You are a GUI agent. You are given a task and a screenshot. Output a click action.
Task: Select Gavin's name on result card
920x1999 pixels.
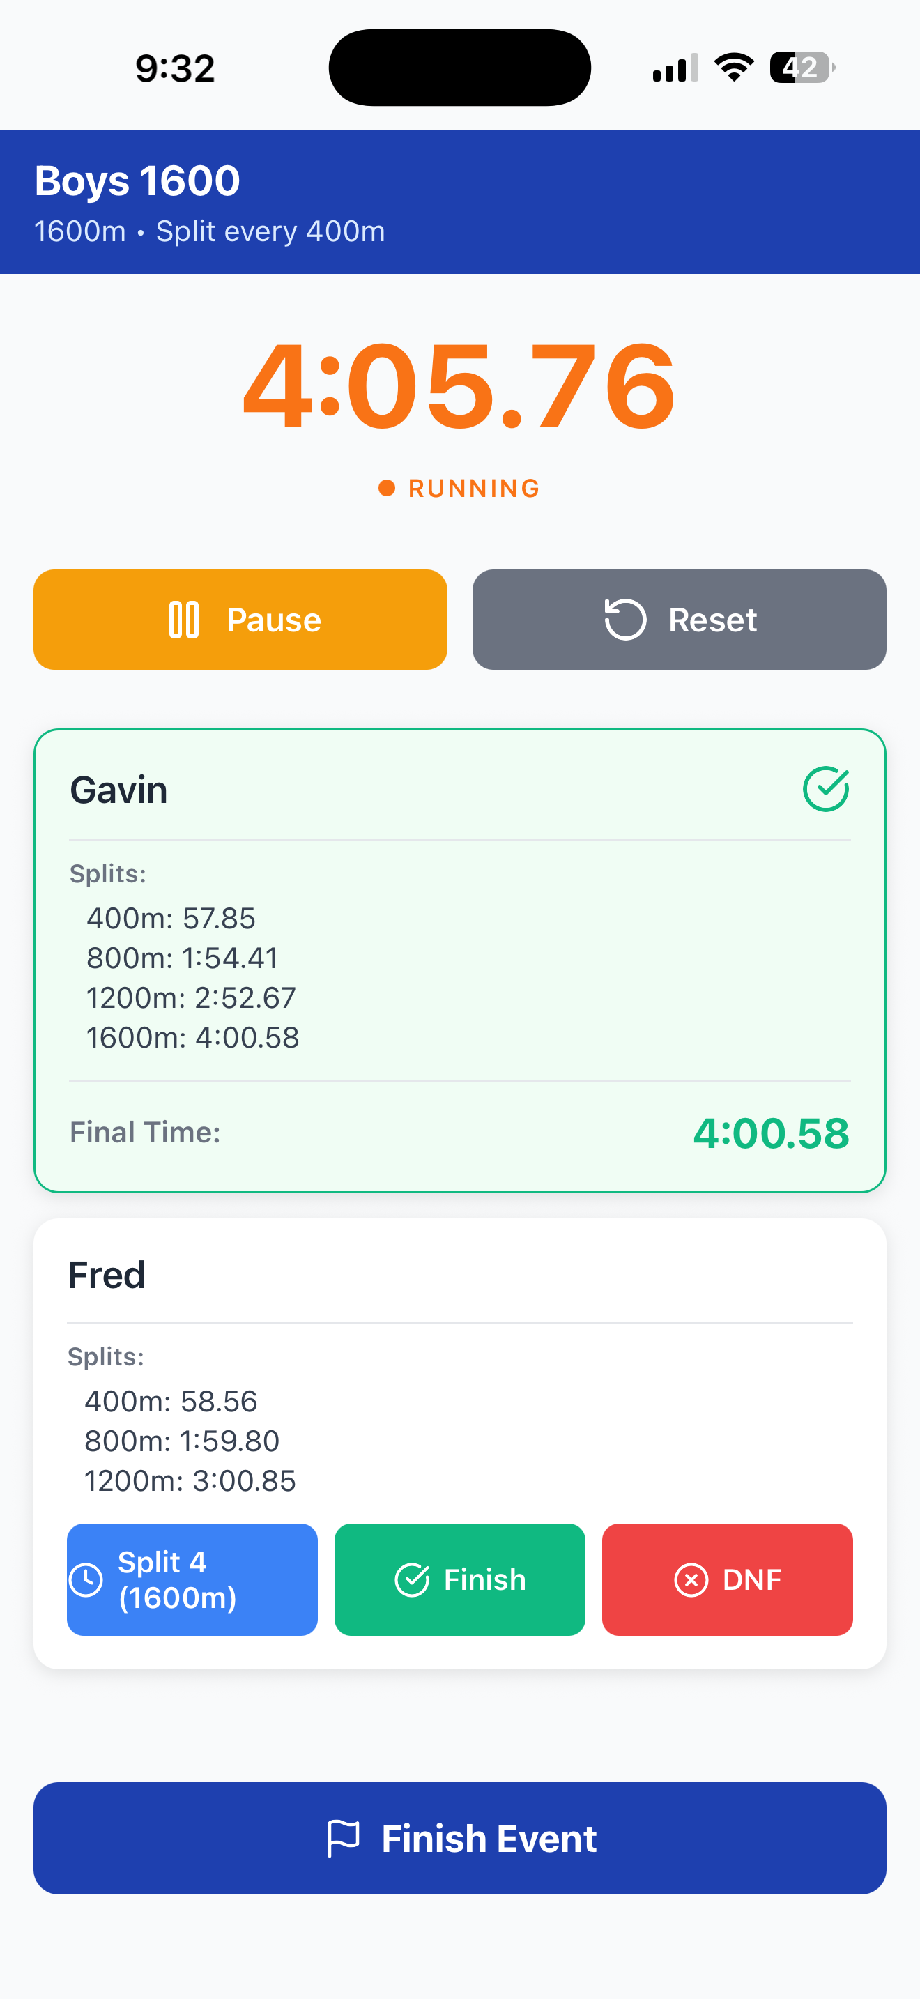point(118,790)
